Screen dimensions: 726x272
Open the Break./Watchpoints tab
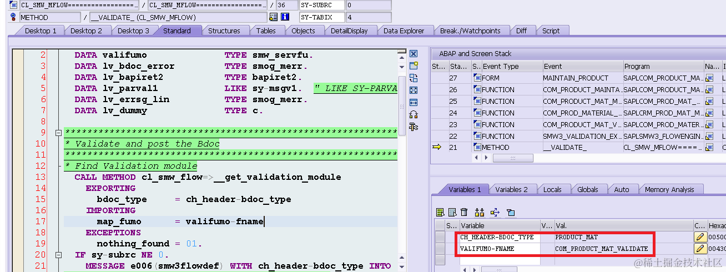click(469, 31)
